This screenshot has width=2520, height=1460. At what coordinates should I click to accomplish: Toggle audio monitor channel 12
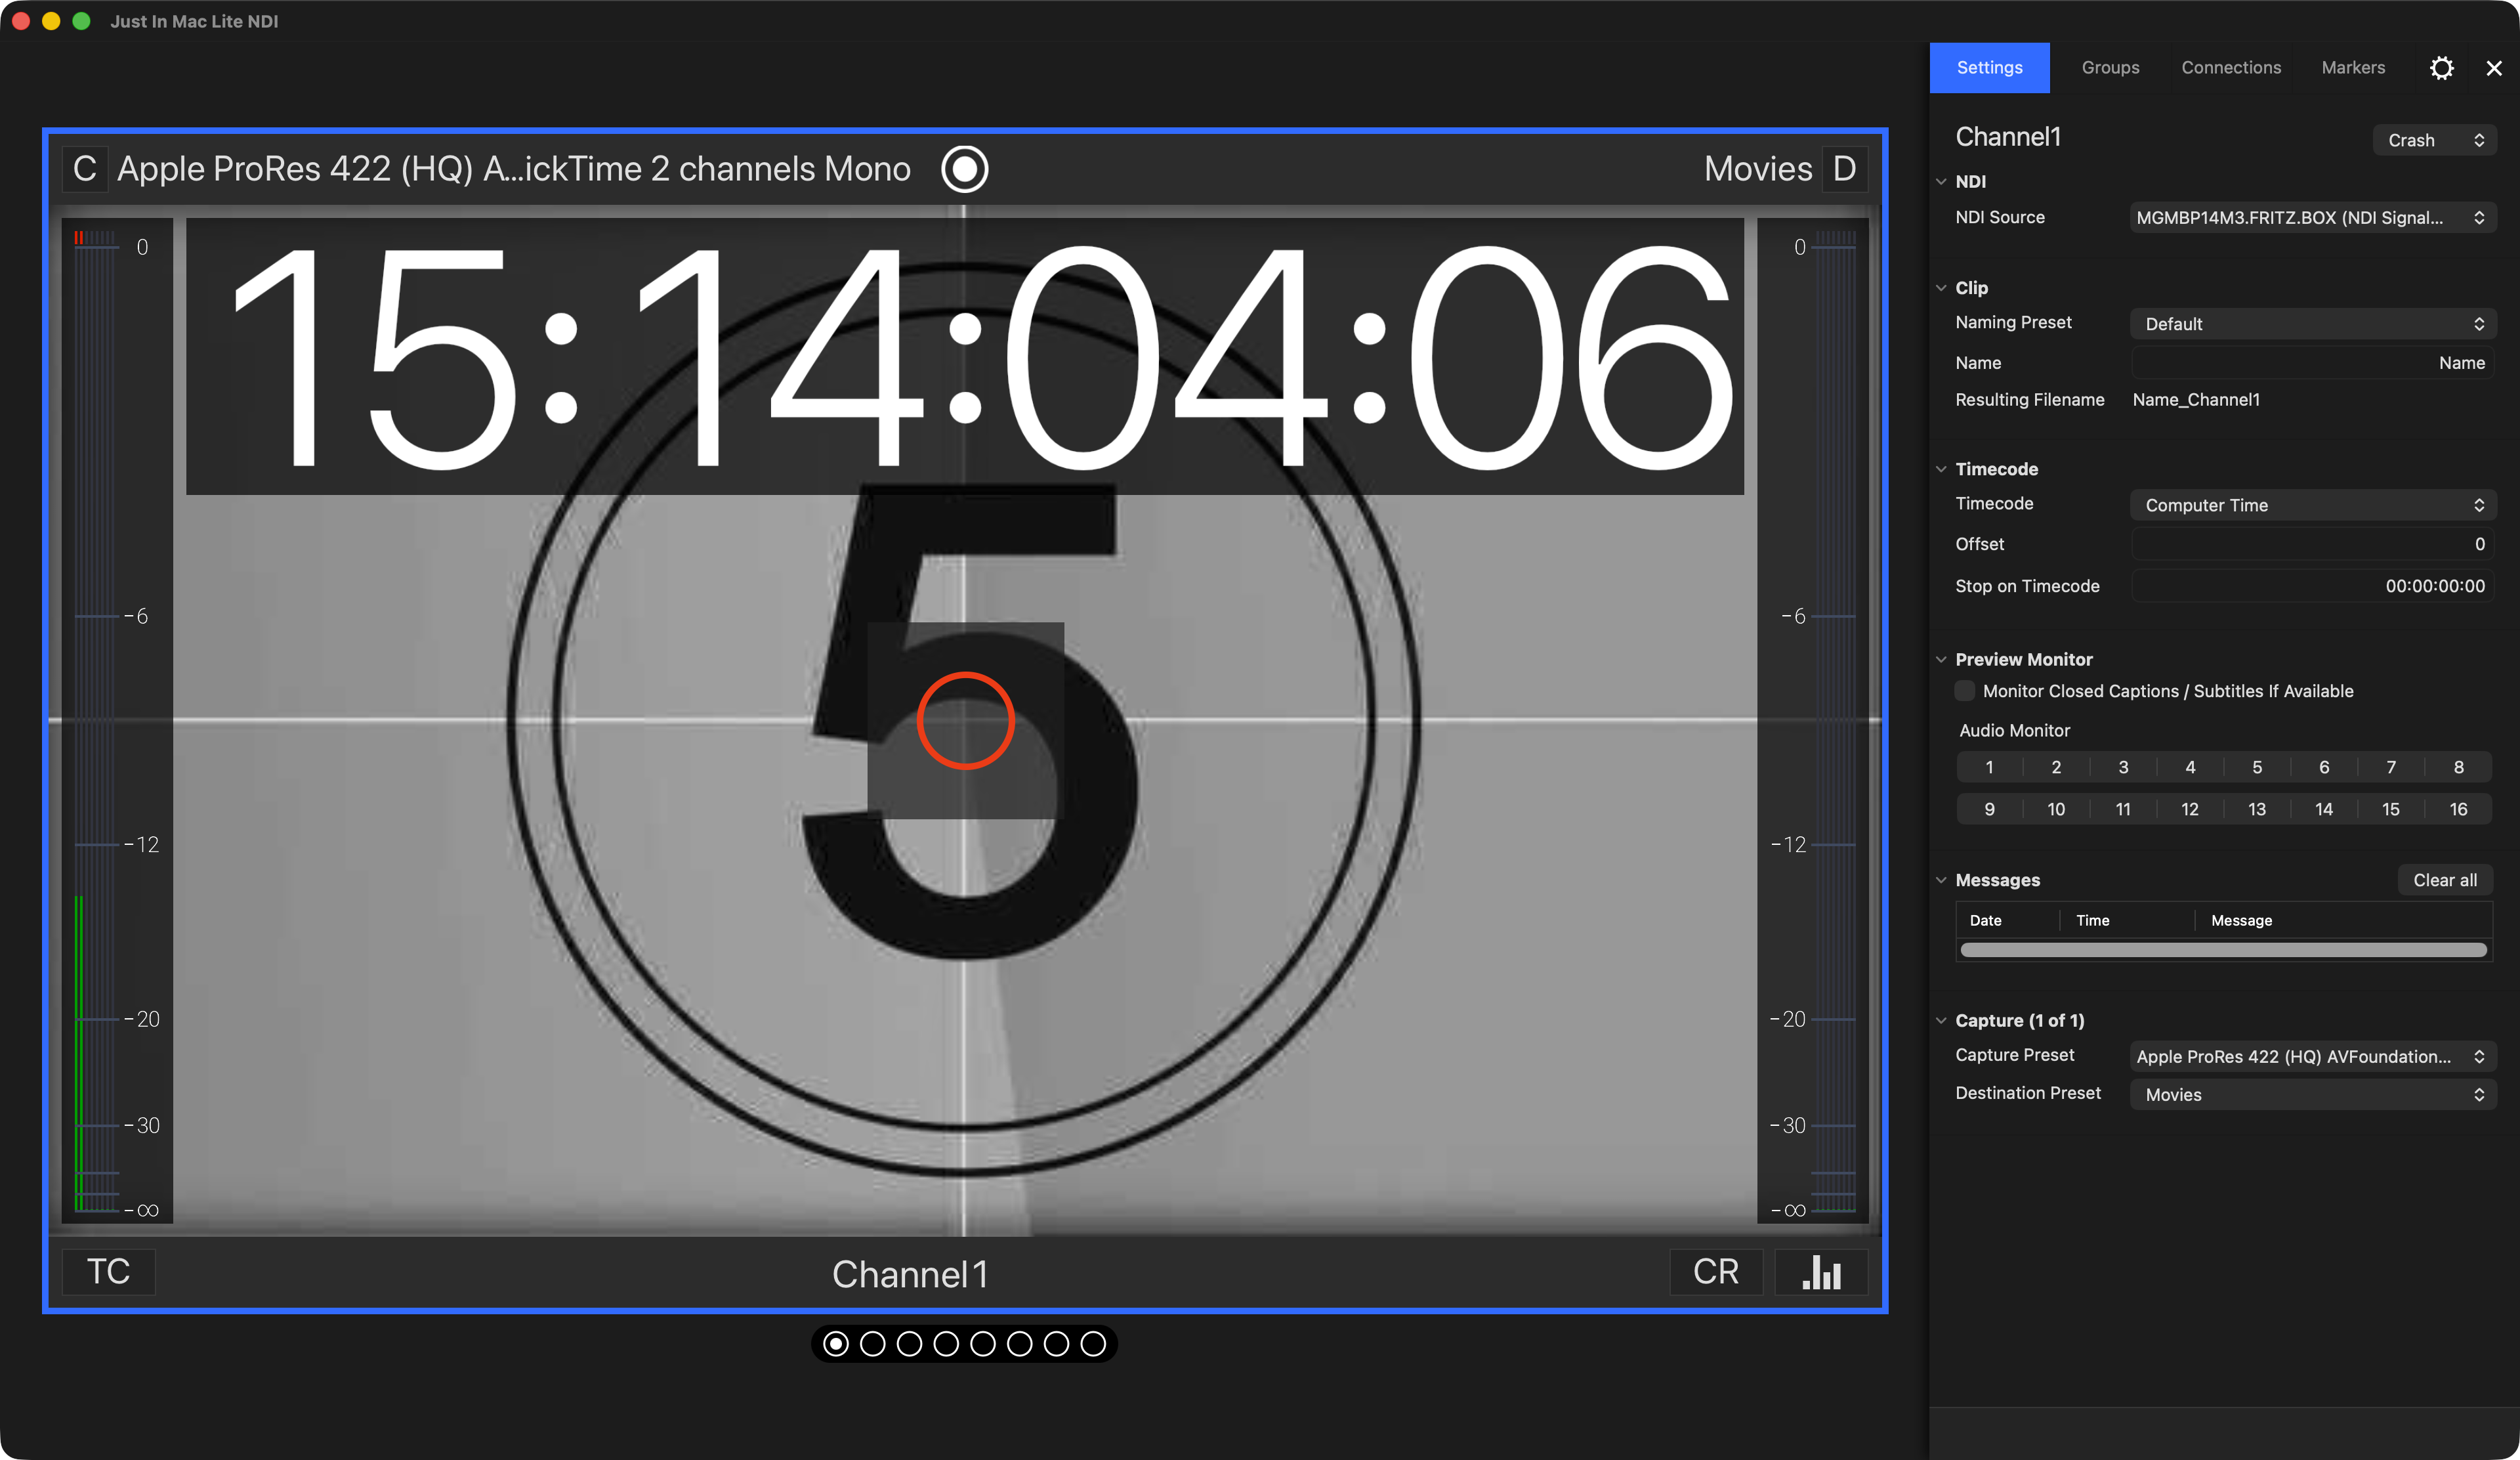[x=2190, y=809]
